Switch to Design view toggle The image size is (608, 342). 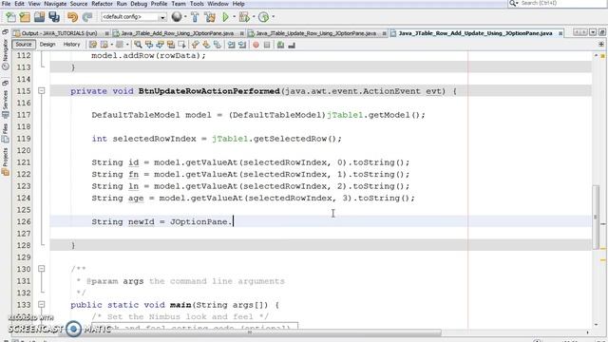click(x=47, y=45)
